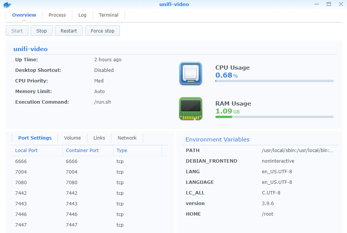Force stop the container
Screen dimensions: 347x233
click(x=102, y=31)
